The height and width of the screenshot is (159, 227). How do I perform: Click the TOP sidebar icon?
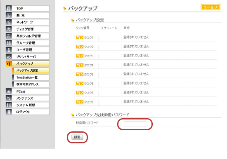point(9,8)
